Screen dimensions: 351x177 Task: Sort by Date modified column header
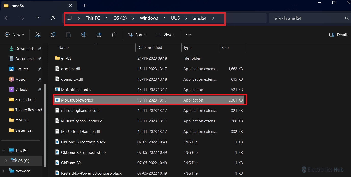tap(150, 48)
